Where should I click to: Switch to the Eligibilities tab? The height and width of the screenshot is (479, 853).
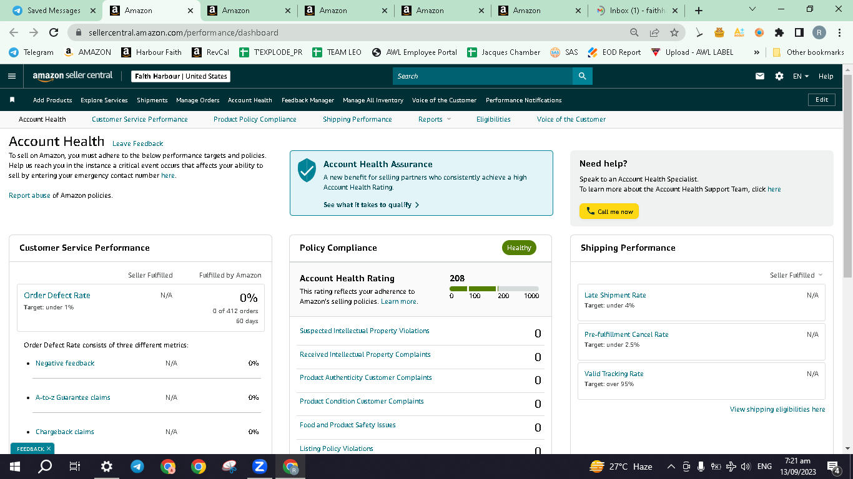coord(493,119)
